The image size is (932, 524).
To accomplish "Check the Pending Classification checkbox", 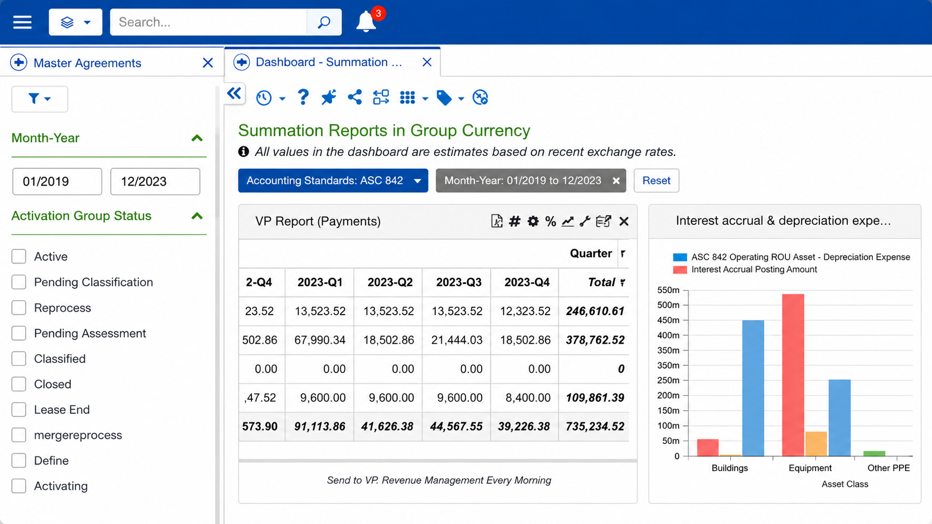I will pyautogui.click(x=19, y=282).
